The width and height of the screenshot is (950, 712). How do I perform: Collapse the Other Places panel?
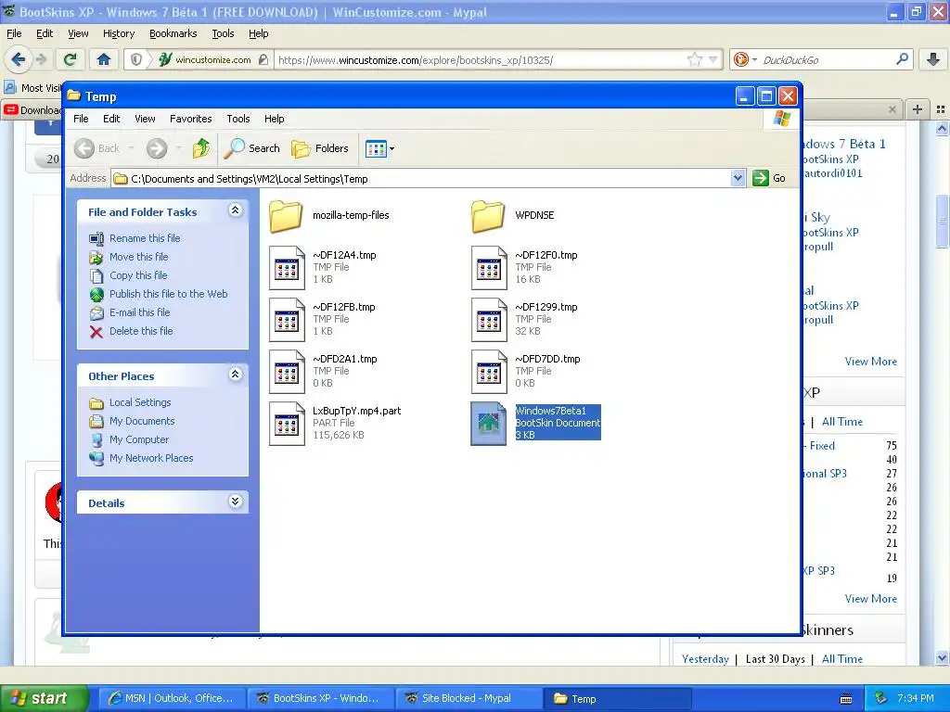coord(235,375)
